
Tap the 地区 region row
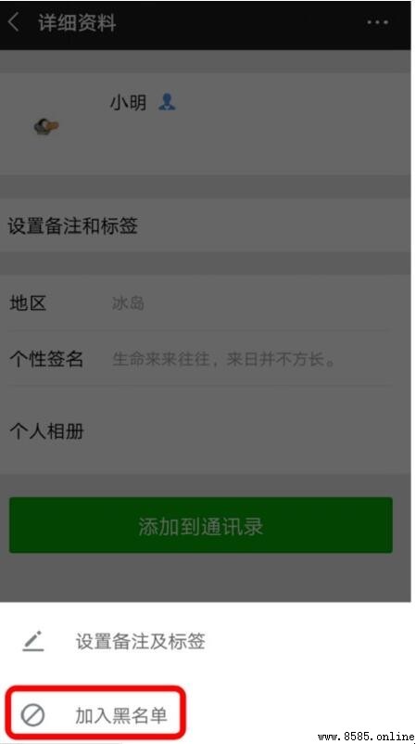pos(205,302)
